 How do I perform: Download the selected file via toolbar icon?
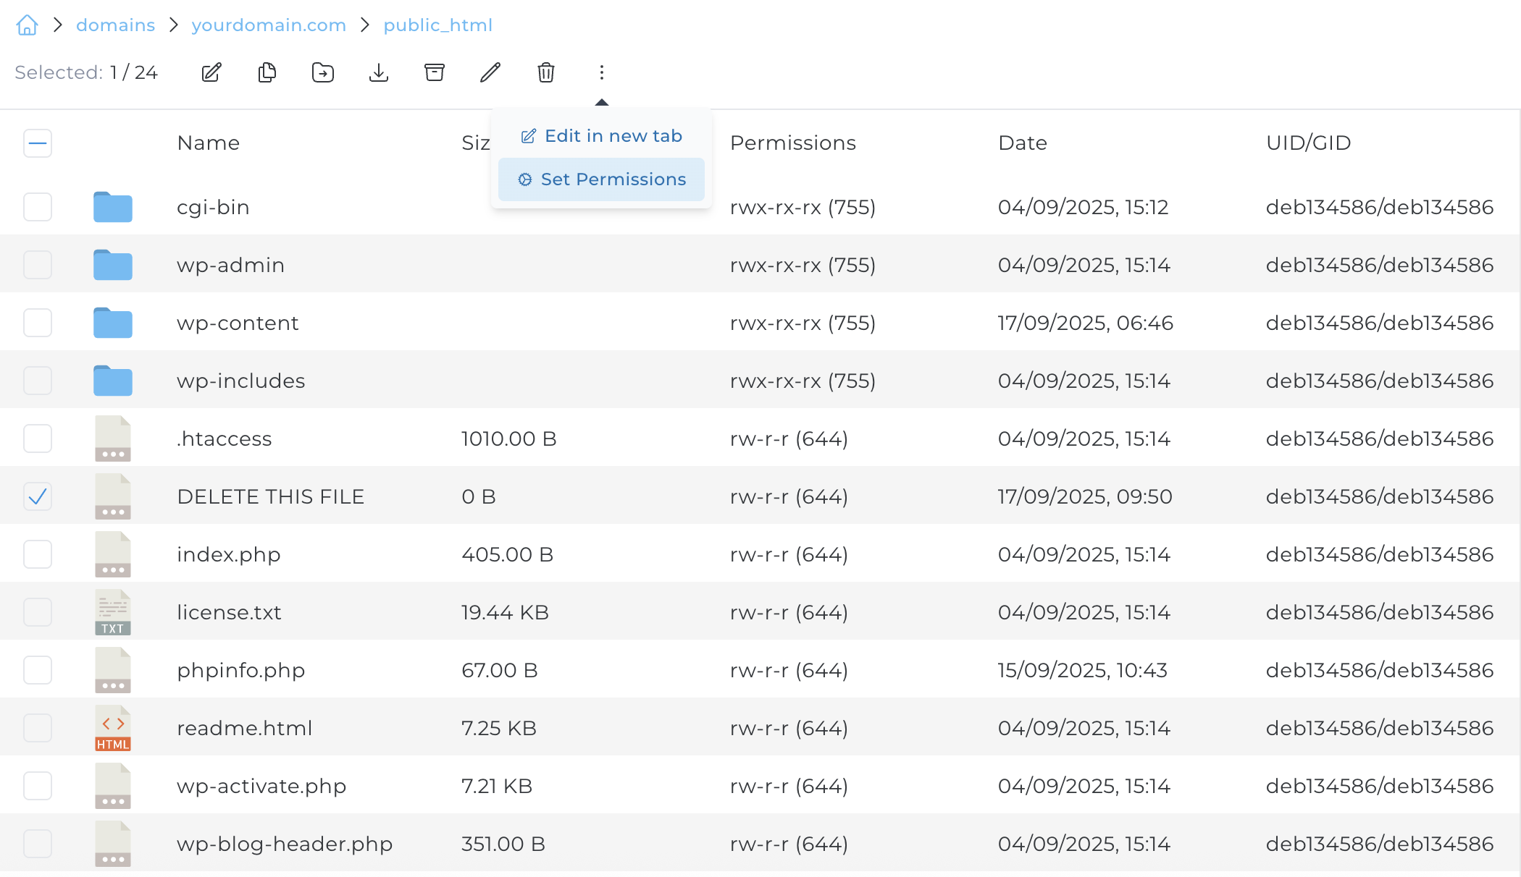379,72
